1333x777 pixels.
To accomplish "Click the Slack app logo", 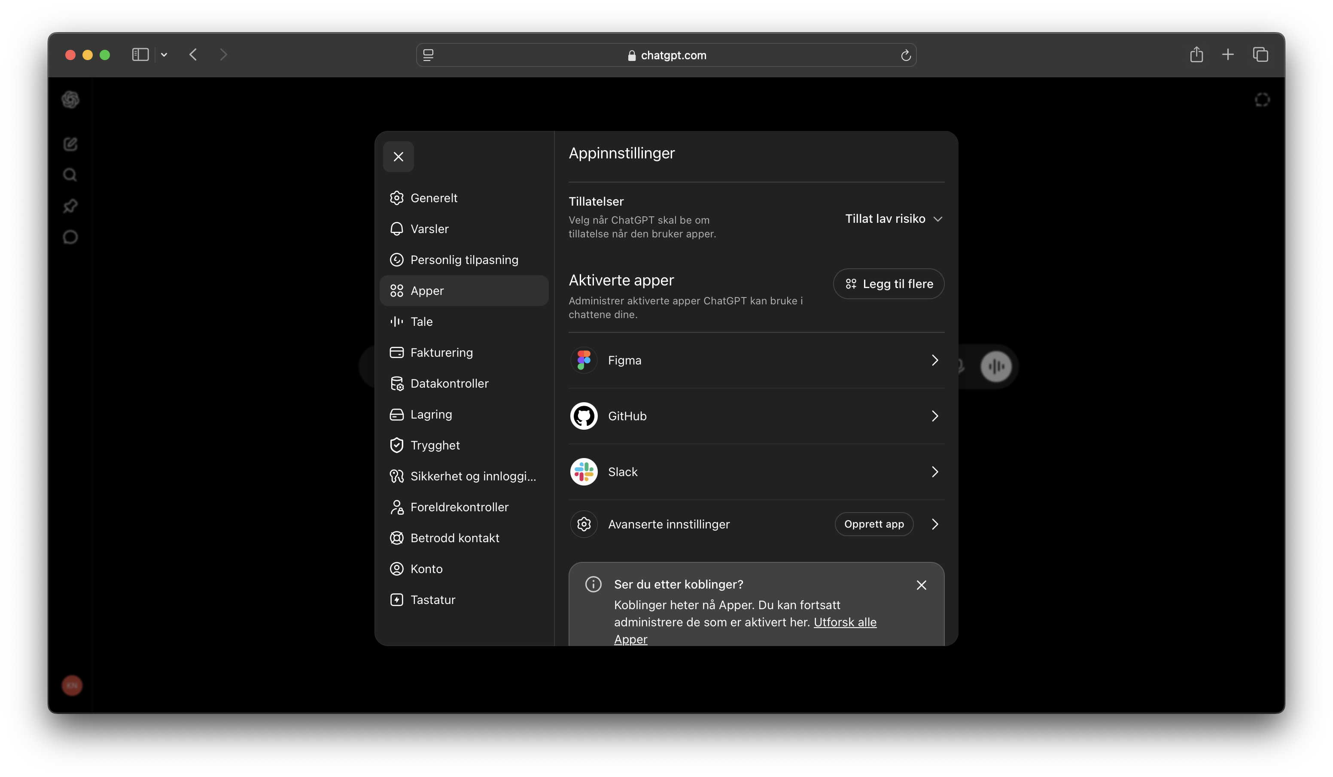I will (x=584, y=472).
